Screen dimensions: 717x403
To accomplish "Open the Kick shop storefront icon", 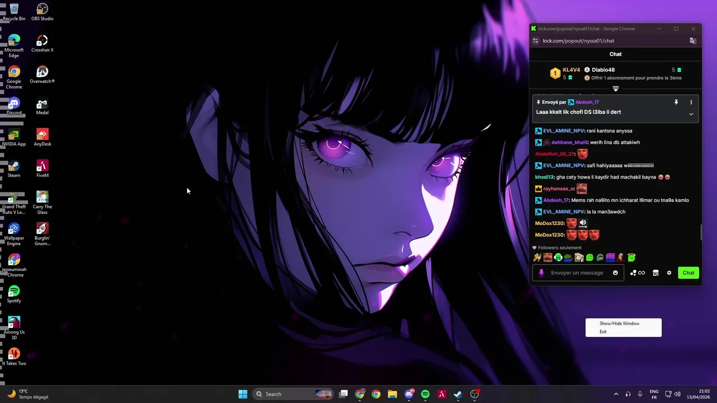I will pyautogui.click(x=655, y=273).
